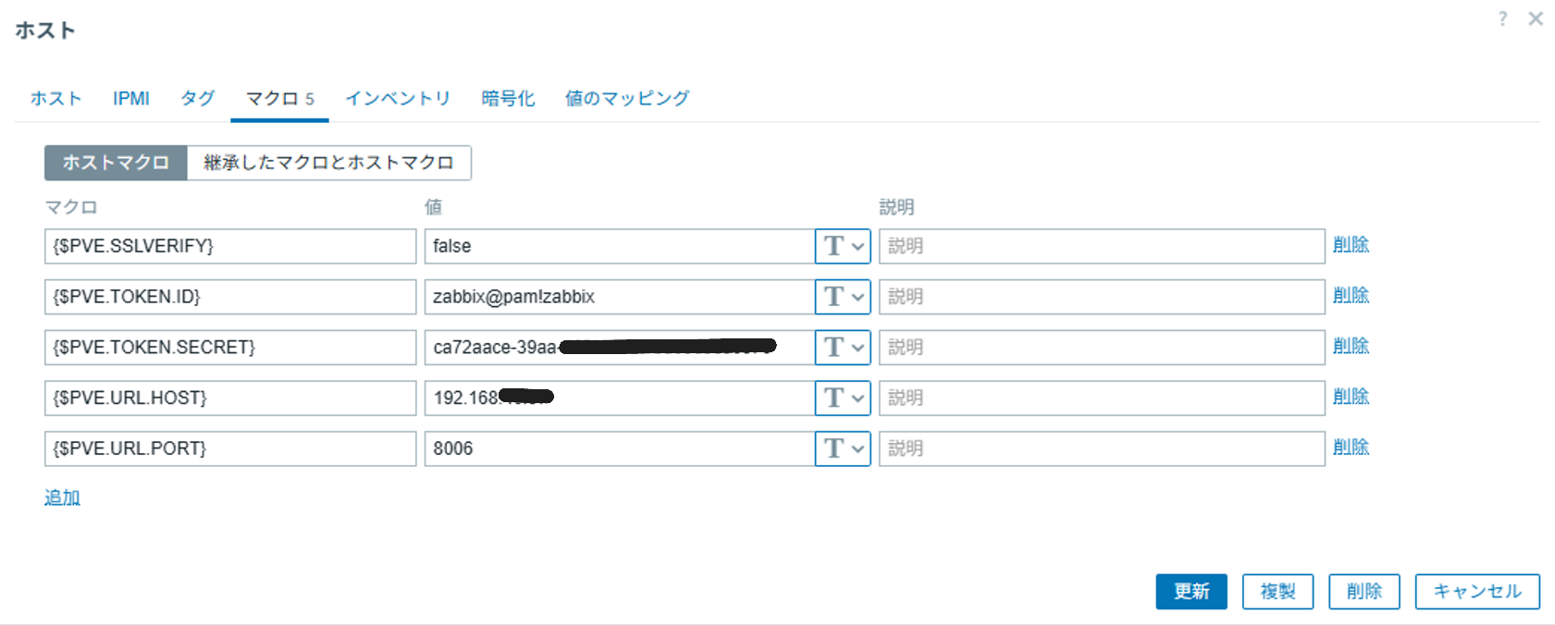This screenshot has height=625, width=1555.
Task: Click the キャンセル button
Action: pos(1476,592)
